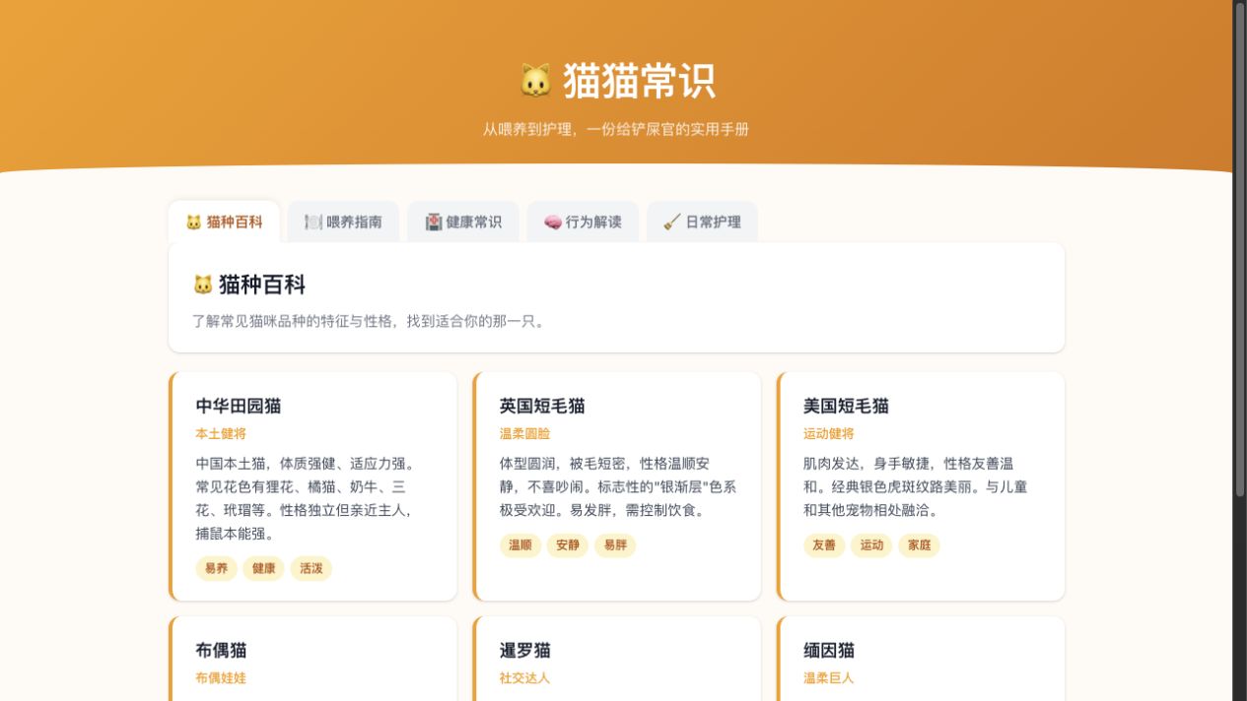The height and width of the screenshot is (701, 1247).
Task: Click the 本土健将 subtitle
Action: [x=221, y=433]
